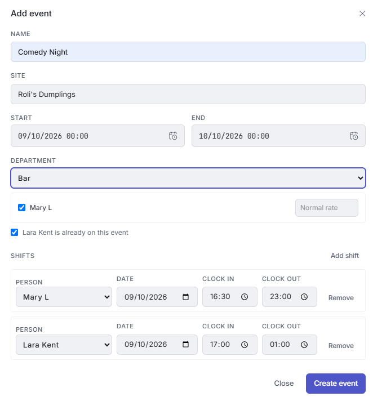Click the DEPARTMENT label
Screen dimensions: 373x401
point(33,161)
